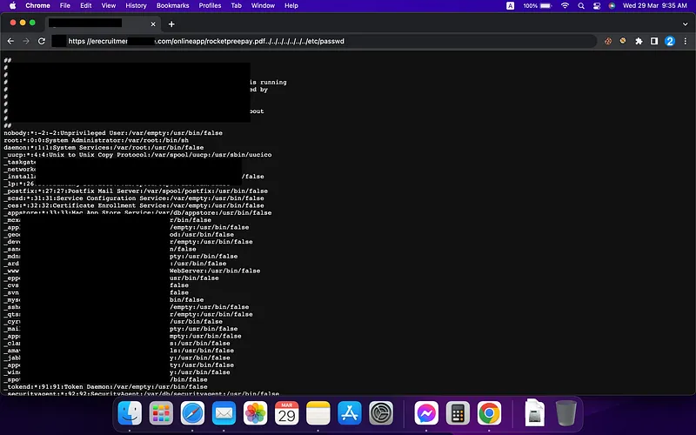The width and height of the screenshot is (696, 435).
Task: Click the 'root' System Administrator line
Action: (x=97, y=140)
